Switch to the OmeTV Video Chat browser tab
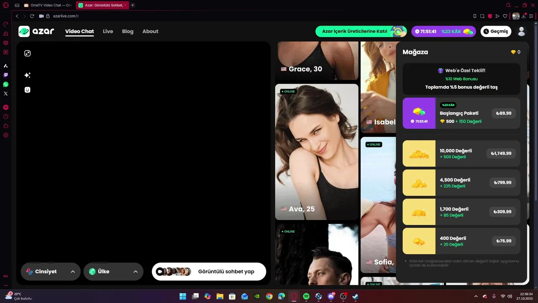538x303 pixels. pyautogui.click(x=47, y=5)
